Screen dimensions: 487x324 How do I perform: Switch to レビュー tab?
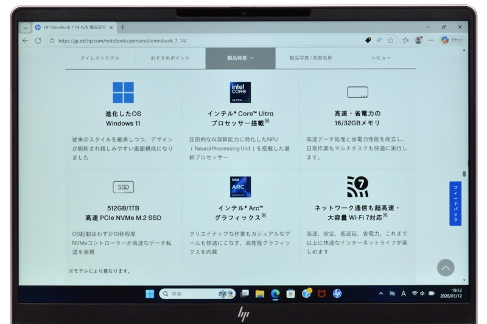381,58
